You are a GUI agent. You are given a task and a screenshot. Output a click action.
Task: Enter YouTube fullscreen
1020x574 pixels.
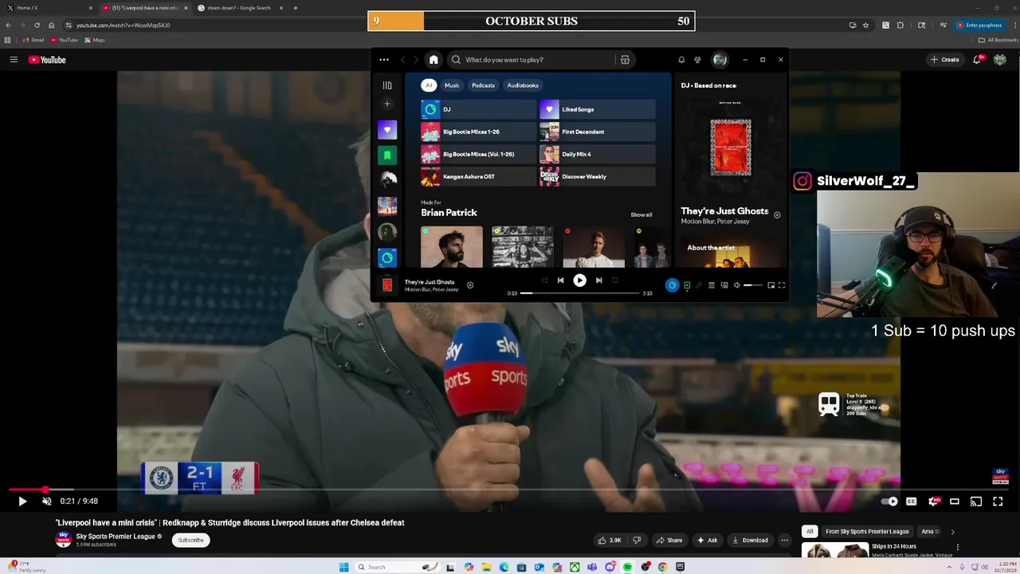998,501
